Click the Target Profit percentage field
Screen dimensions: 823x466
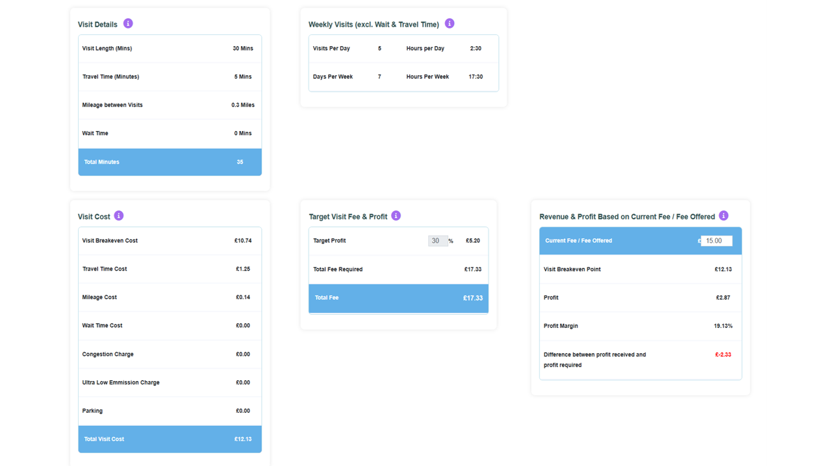438,241
